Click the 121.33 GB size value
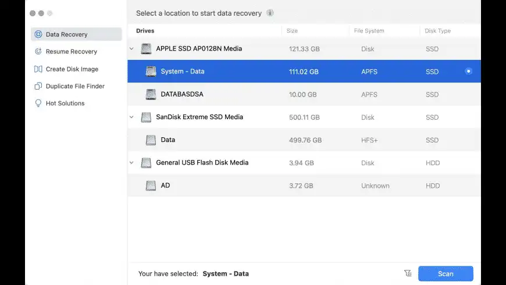506x285 pixels. coord(304,49)
